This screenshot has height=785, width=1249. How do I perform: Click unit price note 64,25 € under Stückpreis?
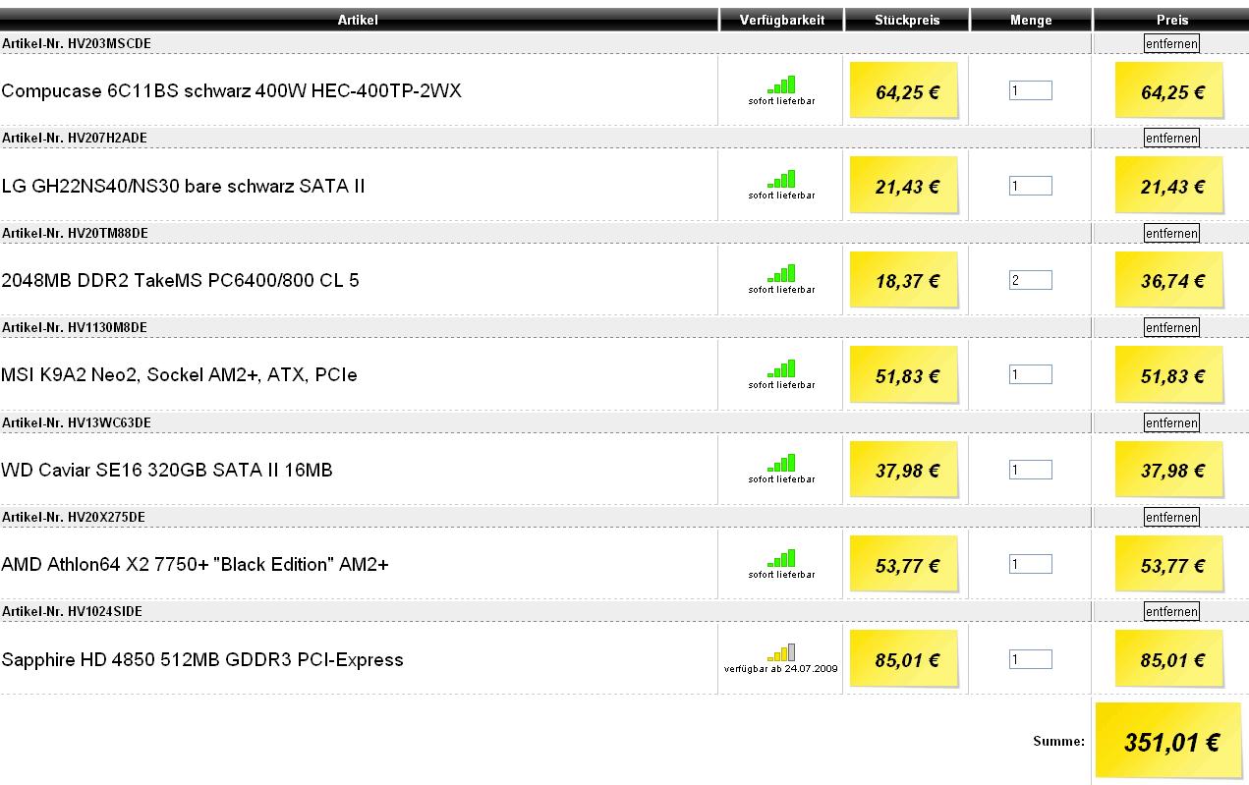point(904,90)
